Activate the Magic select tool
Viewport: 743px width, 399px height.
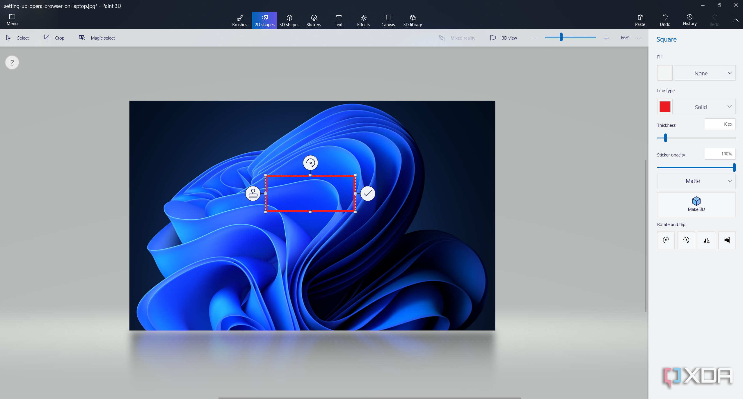pyautogui.click(x=97, y=38)
